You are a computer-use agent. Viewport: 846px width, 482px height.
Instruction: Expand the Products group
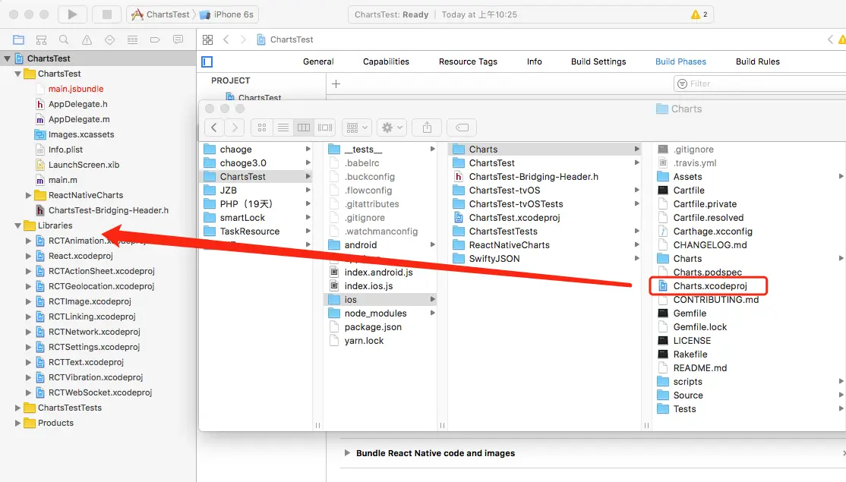pos(17,424)
